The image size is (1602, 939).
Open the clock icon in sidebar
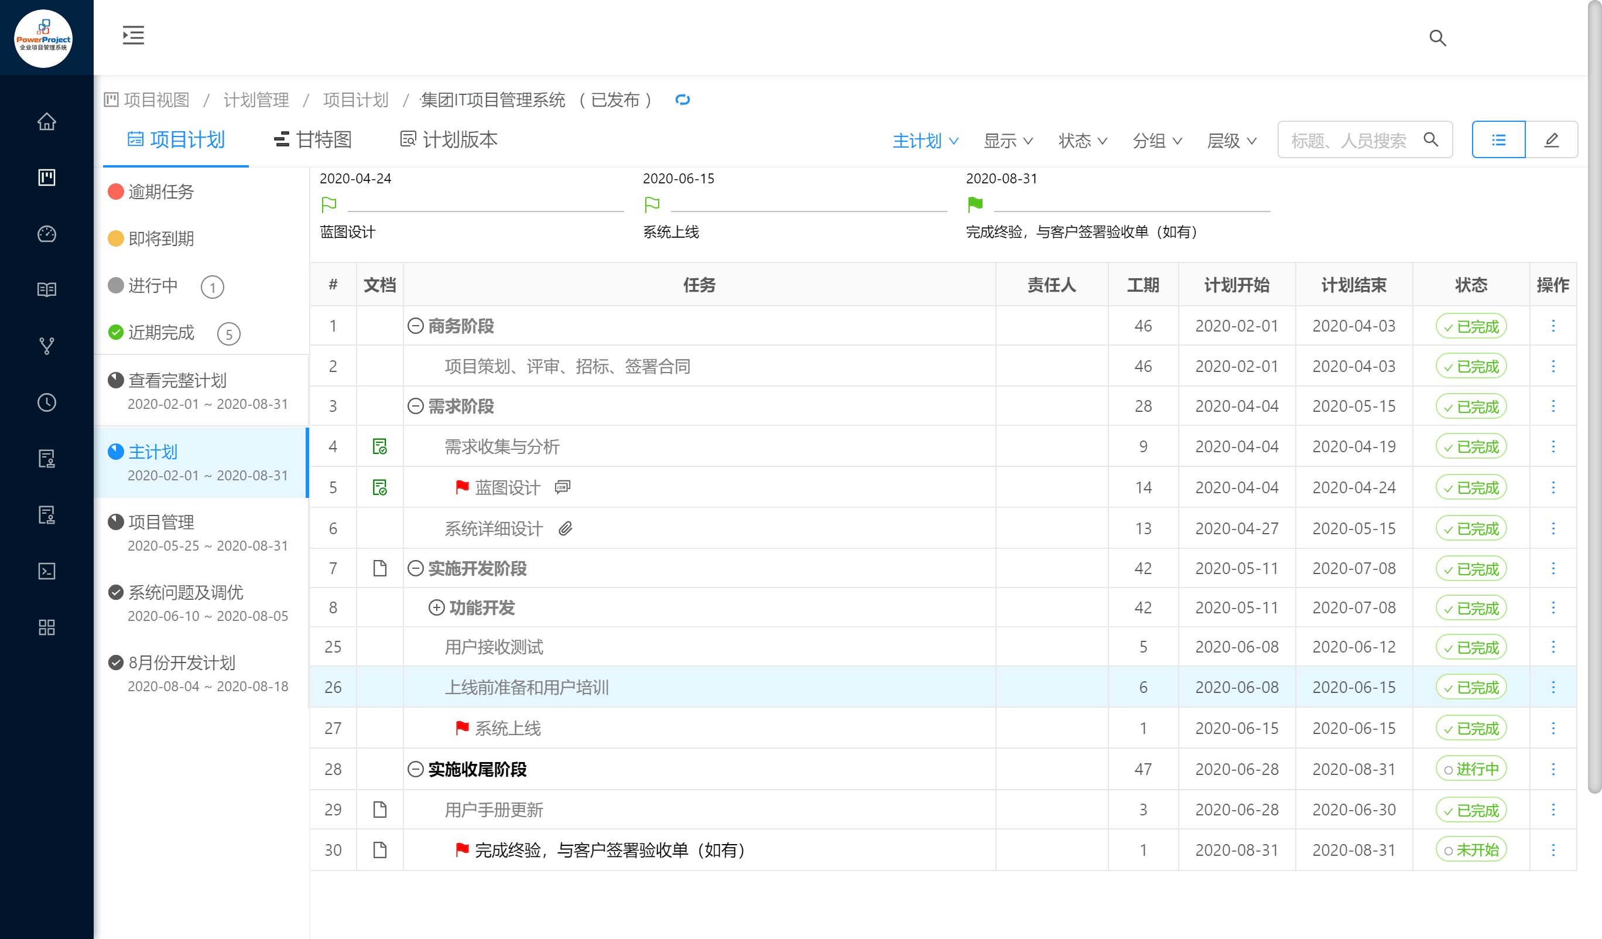(x=46, y=402)
